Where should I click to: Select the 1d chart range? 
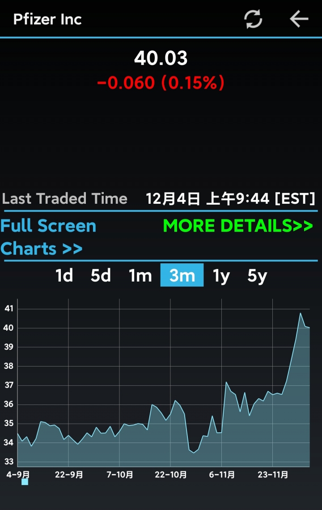tap(64, 275)
